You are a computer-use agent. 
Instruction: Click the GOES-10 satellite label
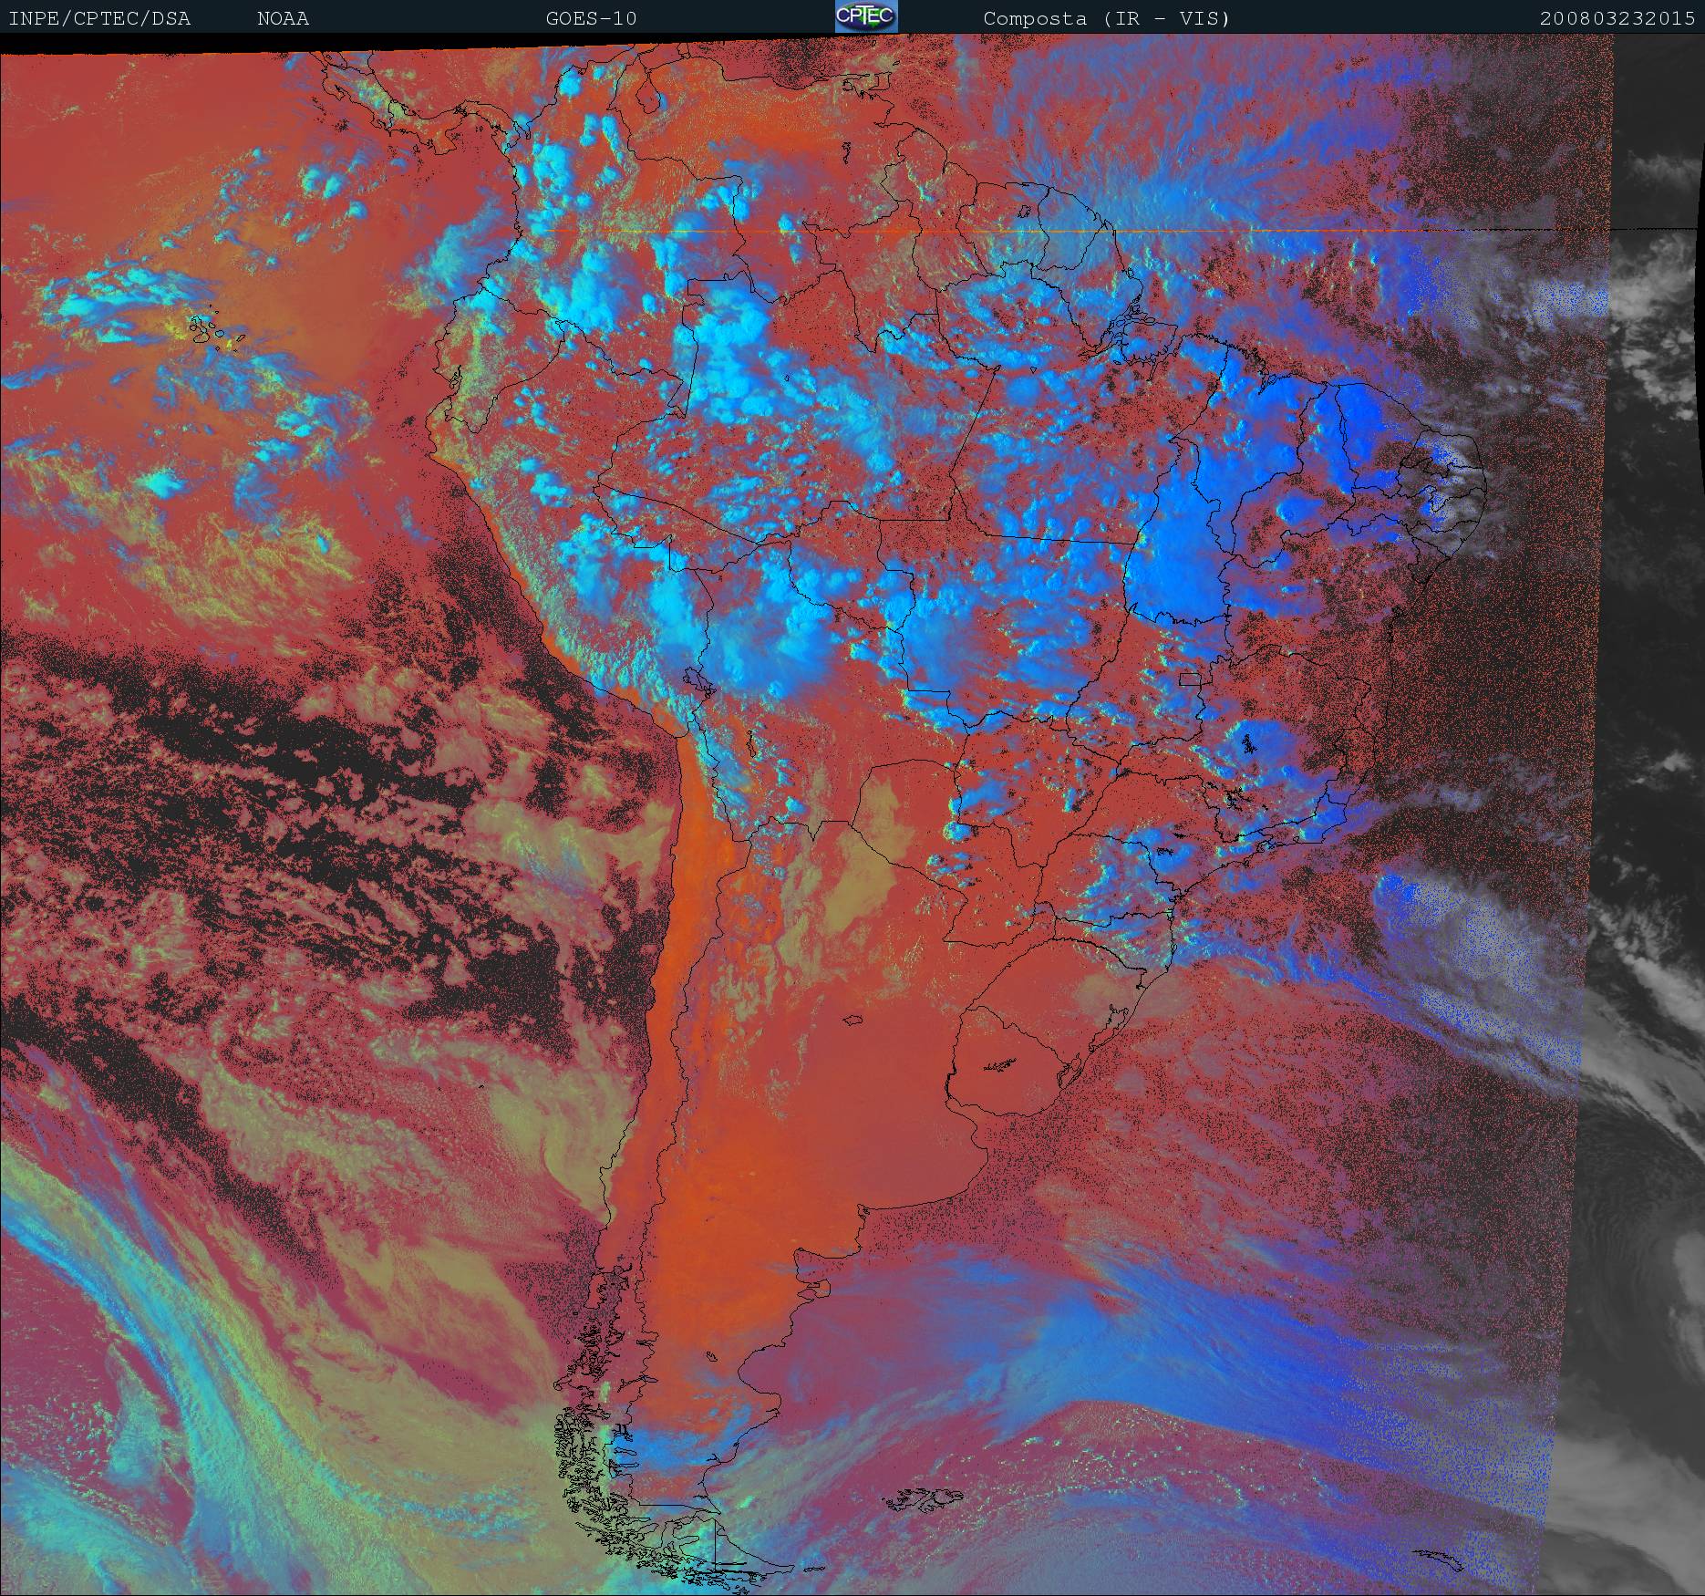[591, 18]
